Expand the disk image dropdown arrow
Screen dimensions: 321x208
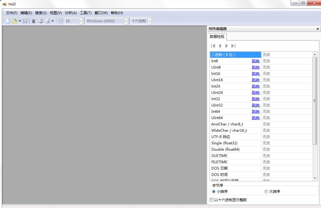coord(53,21)
